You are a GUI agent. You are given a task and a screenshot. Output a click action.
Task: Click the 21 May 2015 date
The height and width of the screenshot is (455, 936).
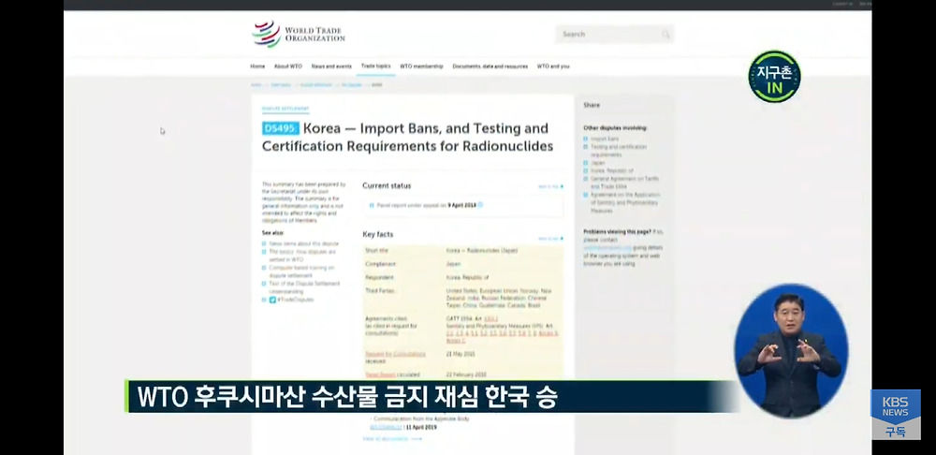(461, 354)
